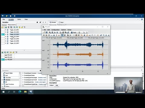Expand the Basic Functions node
The width and height of the screenshot is (145, 108).
[x=2, y=84]
